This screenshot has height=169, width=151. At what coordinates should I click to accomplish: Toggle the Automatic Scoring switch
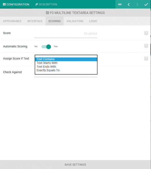pos(46,47)
